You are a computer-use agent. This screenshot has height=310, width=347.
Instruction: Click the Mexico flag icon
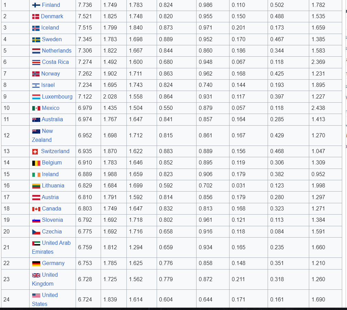click(36, 108)
